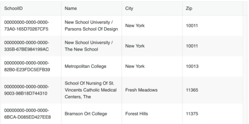This screenshot has height=124, width=249.
Task: Click School Of Nursing Of St. Vincents cell
Action: 91,90
